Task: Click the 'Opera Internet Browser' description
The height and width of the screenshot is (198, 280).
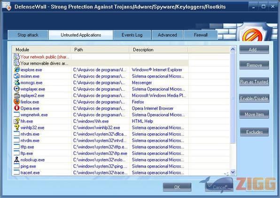Action: point(153,108)
